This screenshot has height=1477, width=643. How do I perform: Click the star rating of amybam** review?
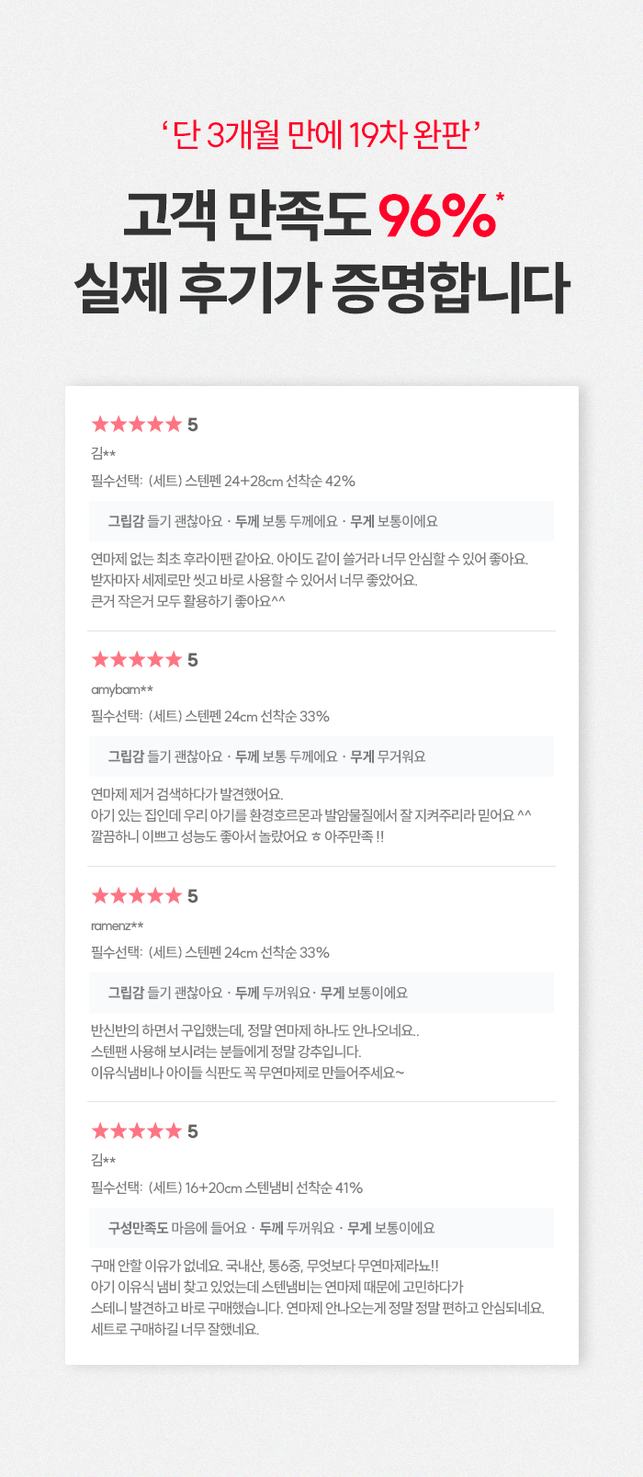[144, 660]
